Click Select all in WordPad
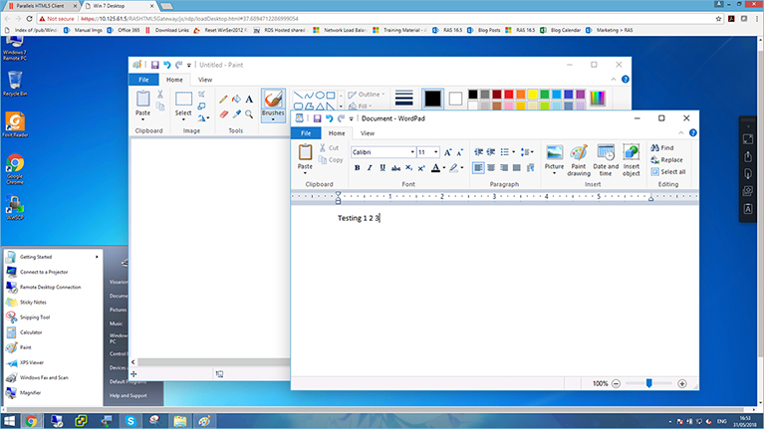 pyautogui.click(x=668, y=172)
